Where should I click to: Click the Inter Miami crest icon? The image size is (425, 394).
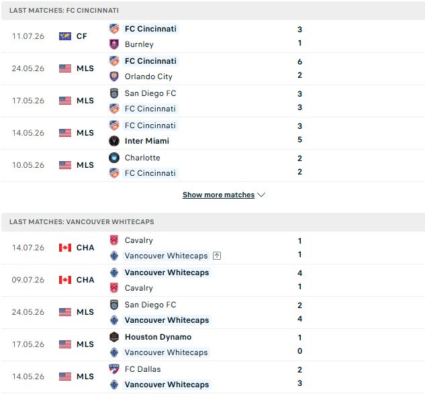click(114, 141)
